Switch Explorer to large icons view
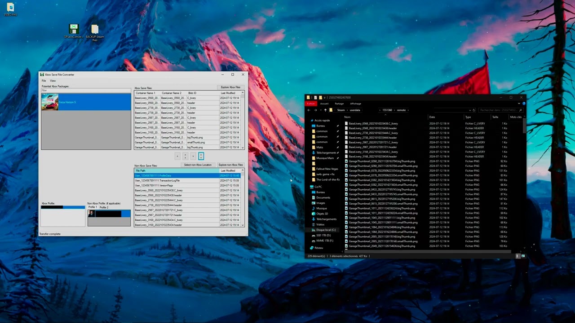Viewport: 575px width, 323px height. click(x=523, y=256)
